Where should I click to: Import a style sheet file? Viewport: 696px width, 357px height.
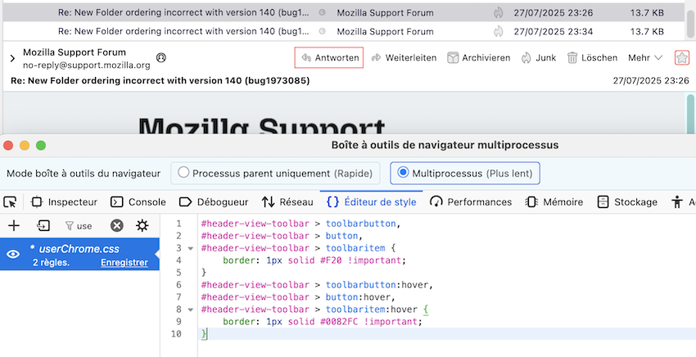(43, 225)
